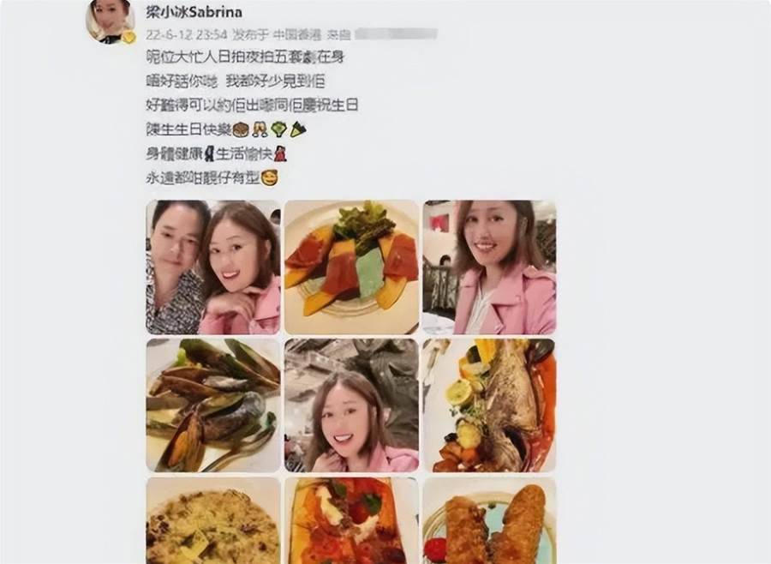This screenshot has width=771, height=564.
Task: Click the smiling face emoji on last line
Action: (x=269, y=177)
